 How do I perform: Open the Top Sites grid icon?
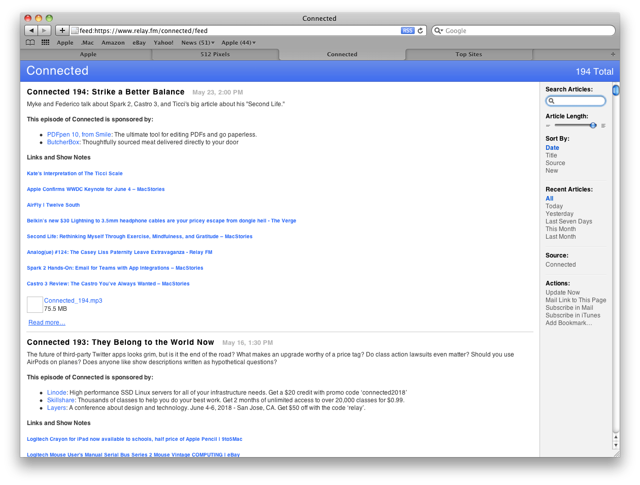46,43
